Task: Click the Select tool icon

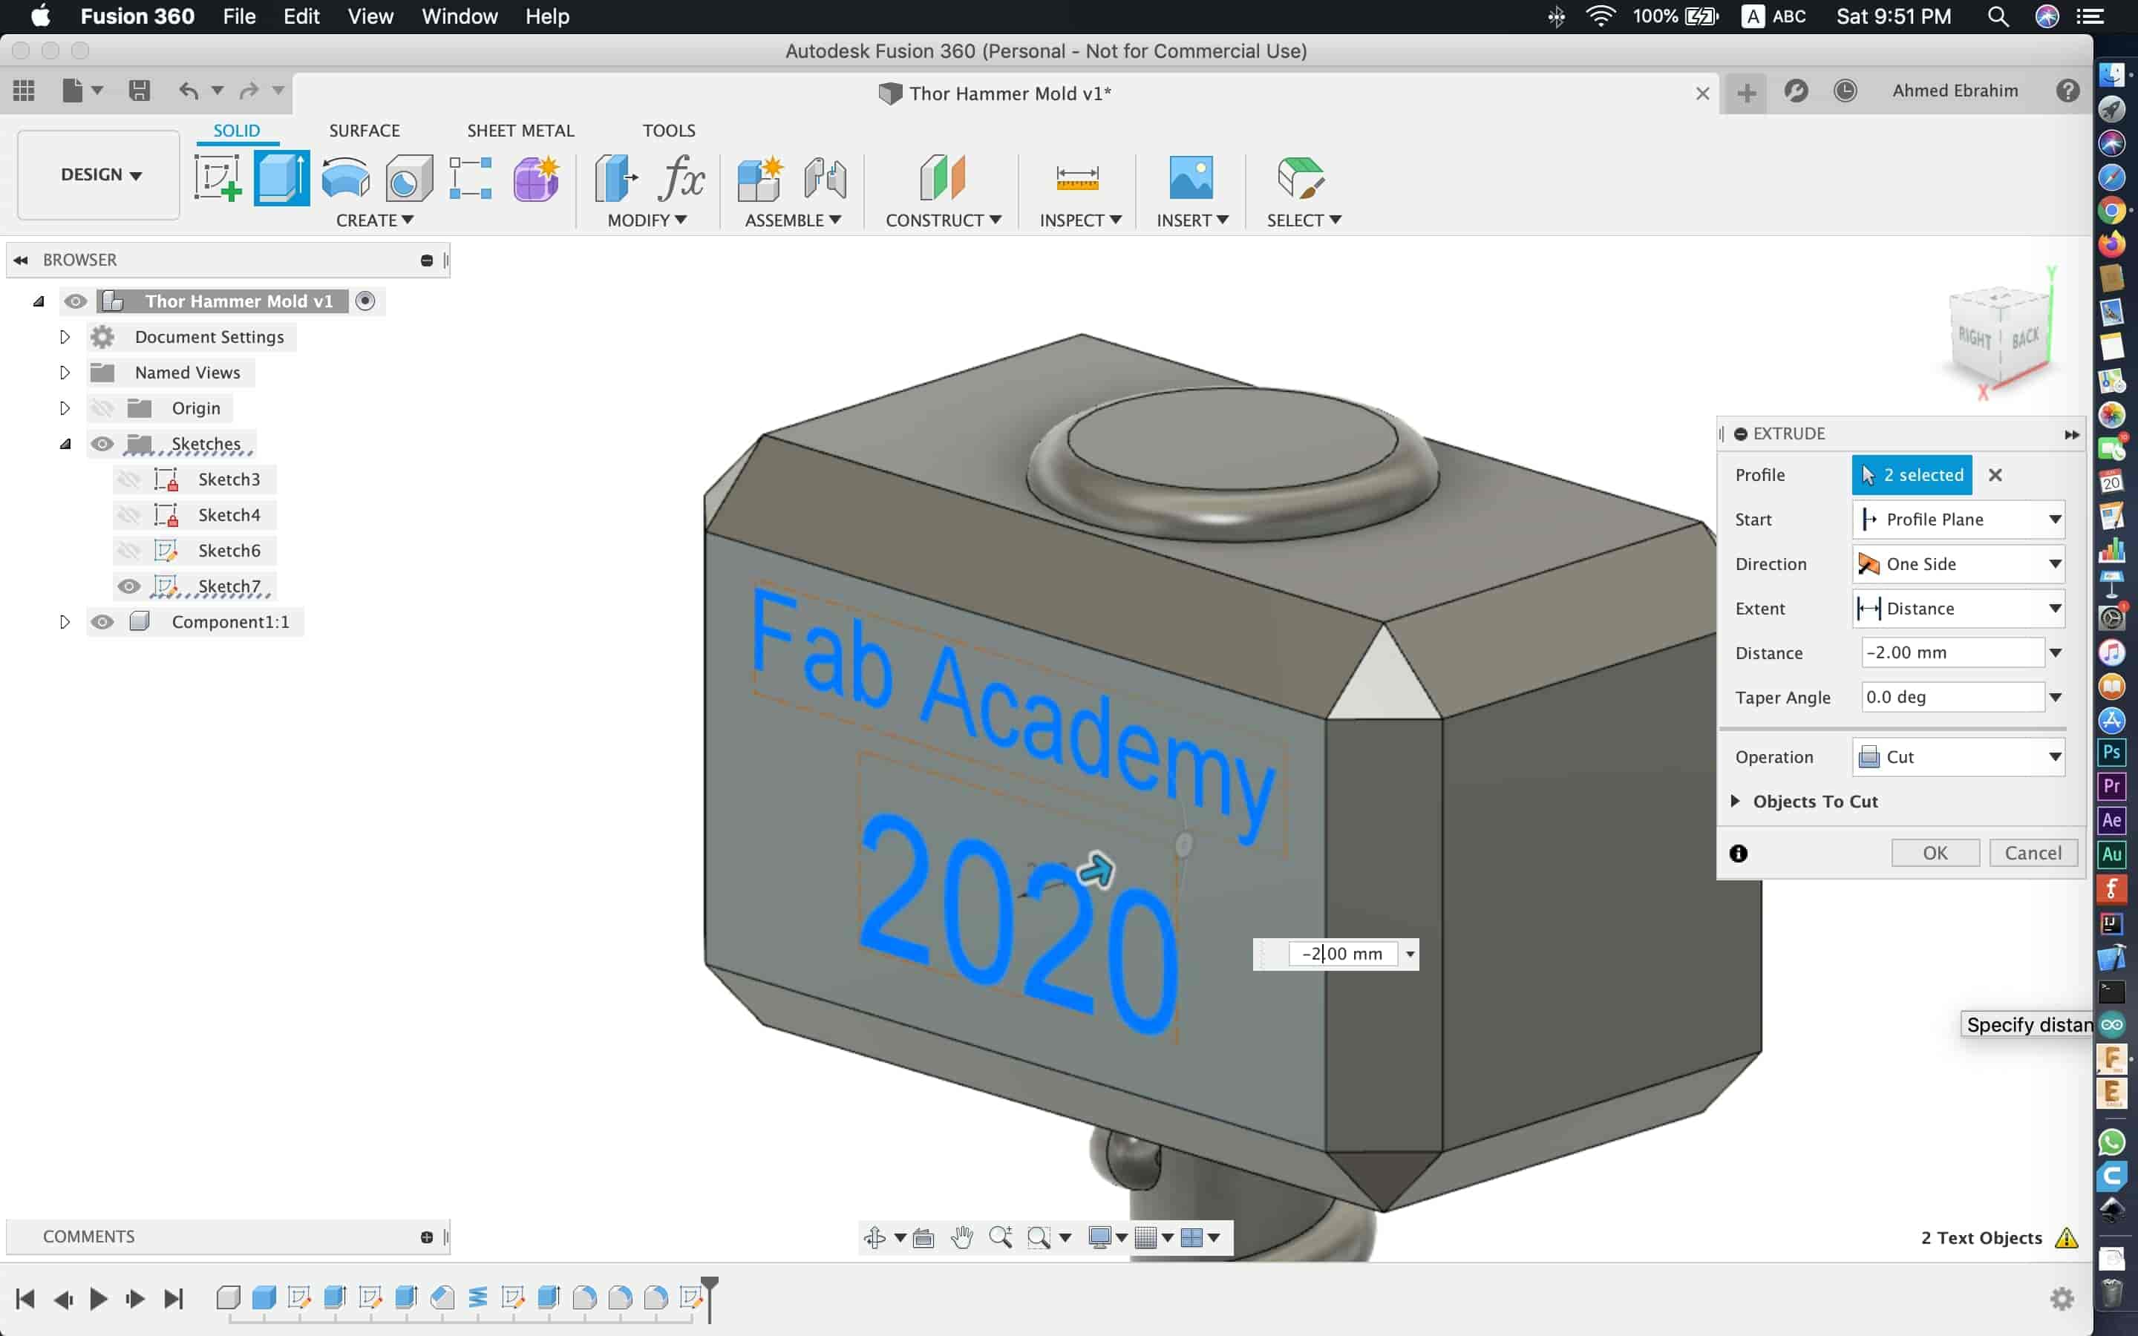Action: click(1301, 177)
